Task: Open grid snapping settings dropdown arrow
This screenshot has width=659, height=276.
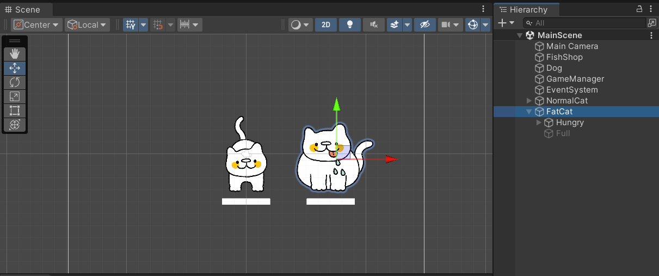Action: tap(171, 24)
